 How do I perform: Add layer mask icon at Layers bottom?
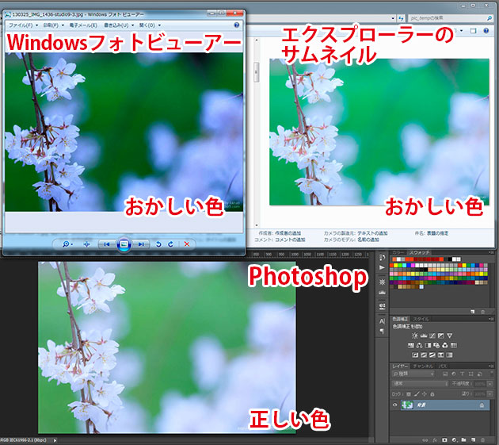(x=444, y=440)
